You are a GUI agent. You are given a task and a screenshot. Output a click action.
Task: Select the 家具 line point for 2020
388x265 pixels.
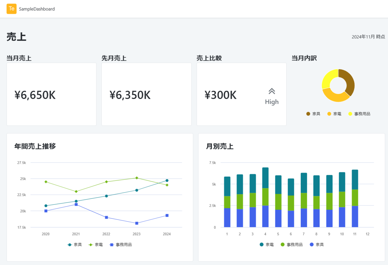46,206
